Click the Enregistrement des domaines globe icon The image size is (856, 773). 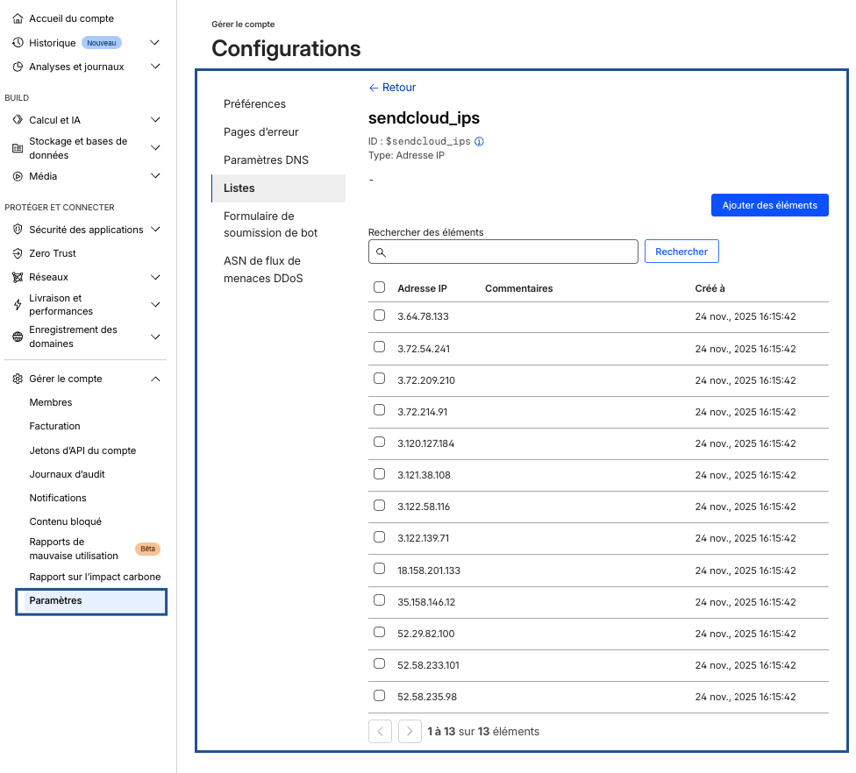click(18, 337)
